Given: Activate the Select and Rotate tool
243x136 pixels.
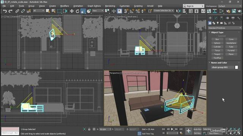Looking at the screenshot, I should click(x=77, y=11).
